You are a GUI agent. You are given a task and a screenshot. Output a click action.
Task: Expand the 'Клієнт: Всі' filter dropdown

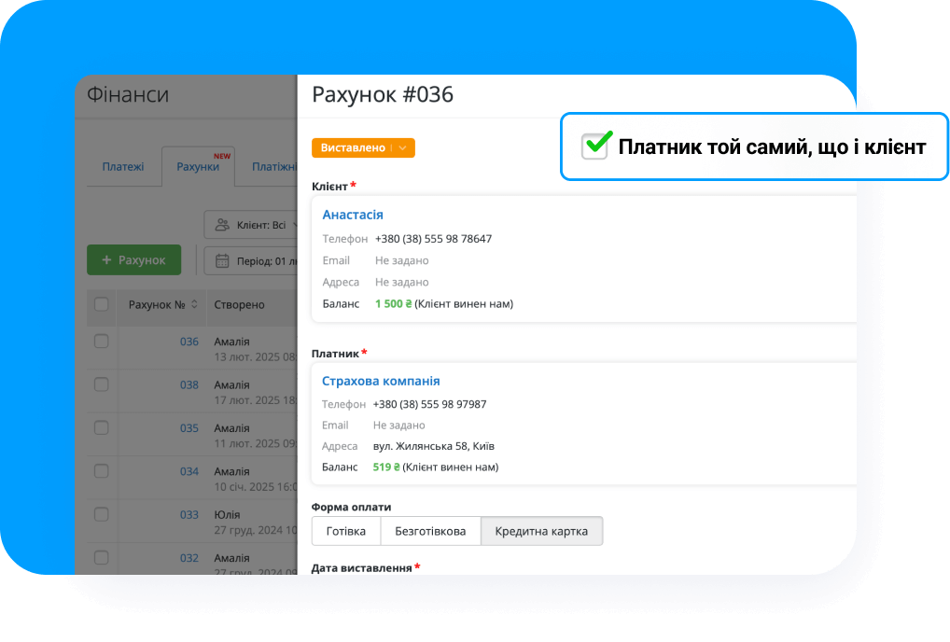(257, 225)
